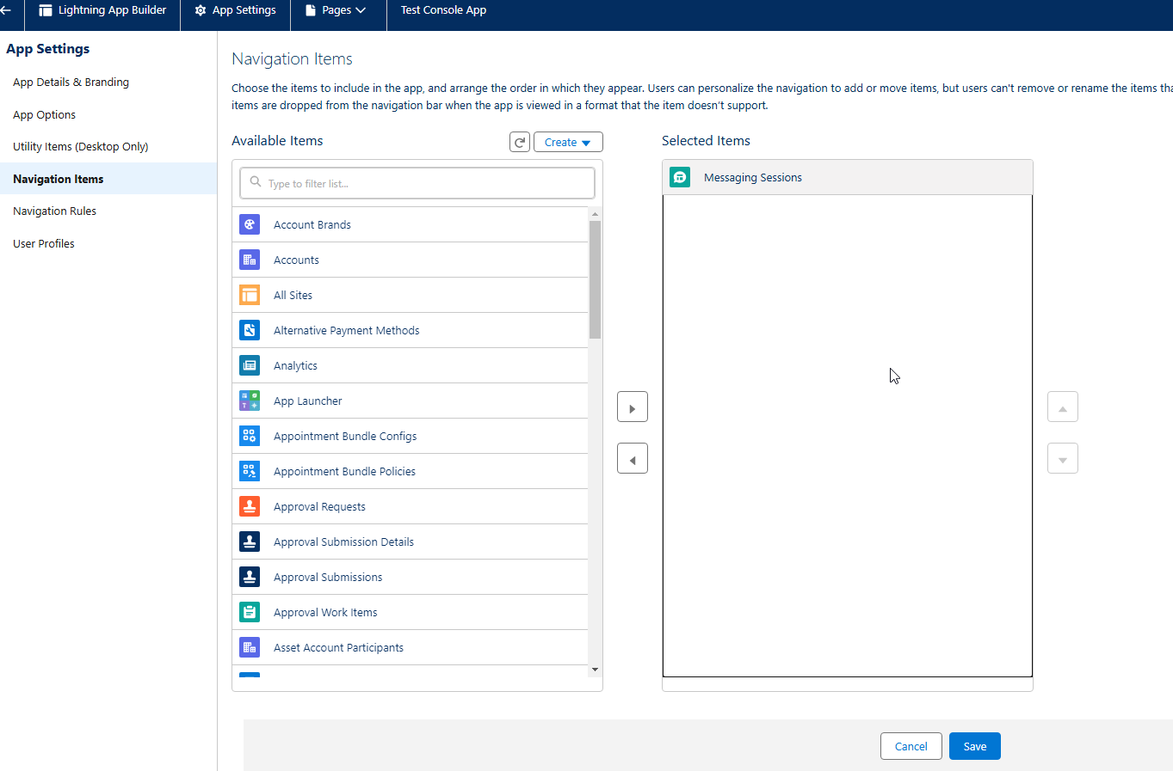
Task: Click the App Launcher grid icon
Action: 250,401
